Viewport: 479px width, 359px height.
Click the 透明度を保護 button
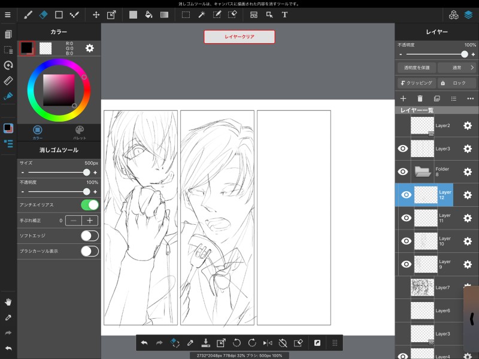tap(417, 68)
